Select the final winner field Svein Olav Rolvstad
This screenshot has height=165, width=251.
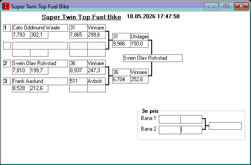click(153, 58)
